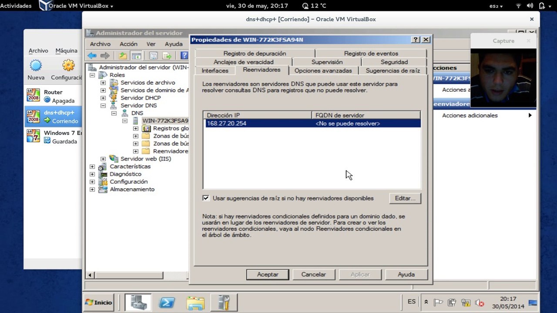Expand Acciones adicionales submenu arrow

530,115
